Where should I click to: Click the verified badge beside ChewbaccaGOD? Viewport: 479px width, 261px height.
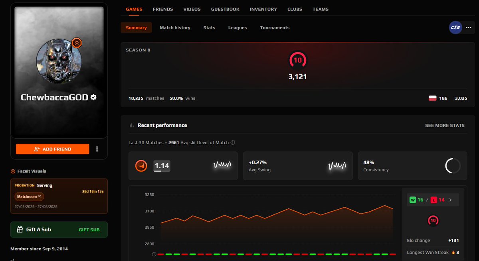[x=93, y=97]
